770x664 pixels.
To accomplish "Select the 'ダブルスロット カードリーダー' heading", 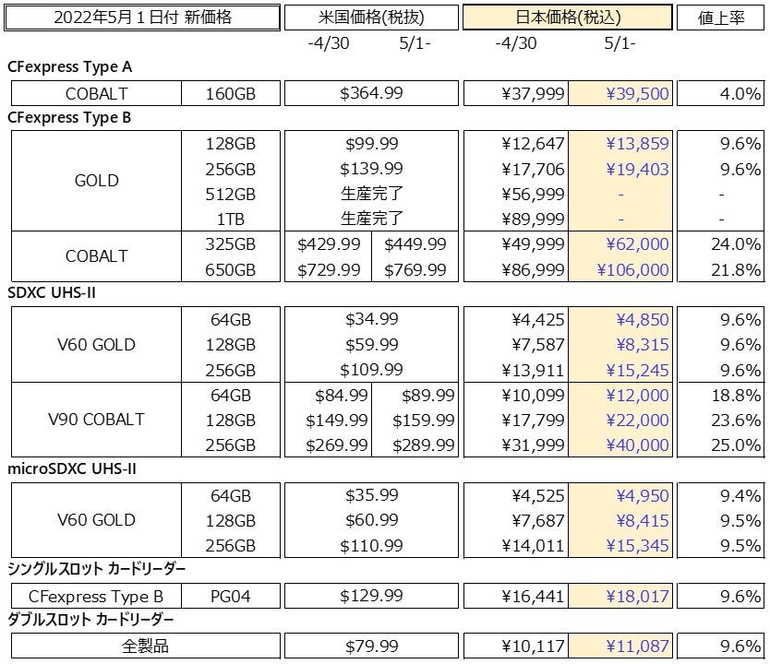I will click(x=90, y=620).
